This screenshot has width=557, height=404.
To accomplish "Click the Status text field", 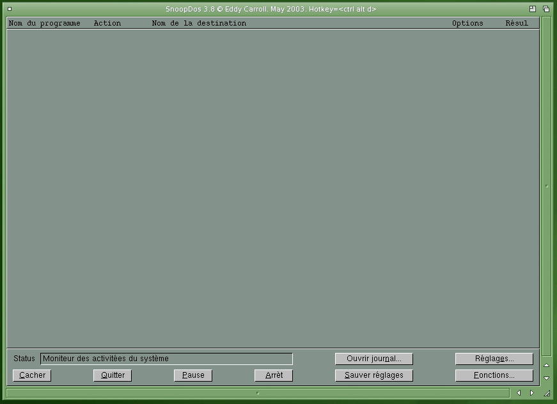I will tap(167, 359).
